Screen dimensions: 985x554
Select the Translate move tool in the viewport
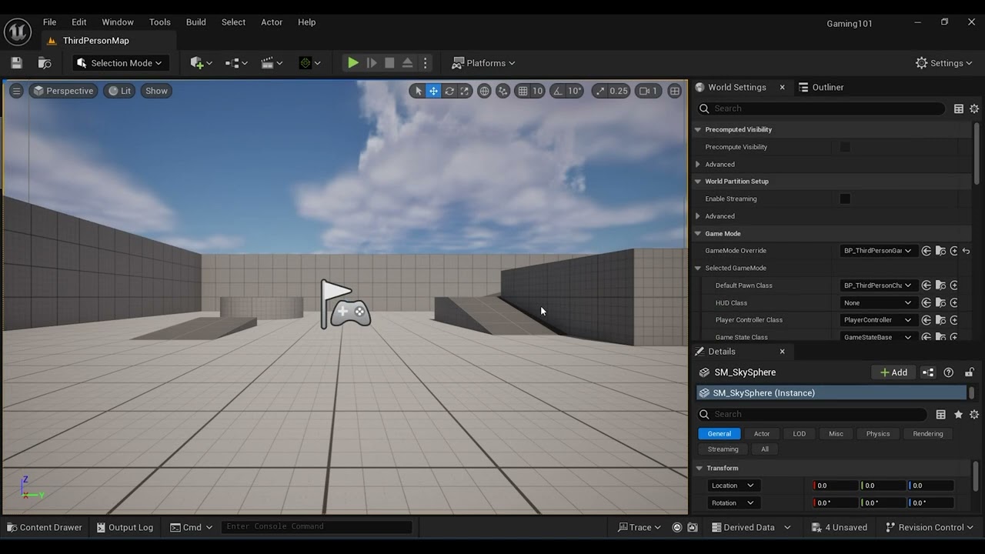coord(433,91)
